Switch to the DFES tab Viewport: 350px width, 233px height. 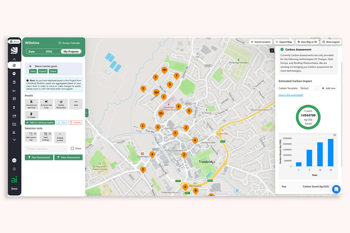[x=49, y=52]
